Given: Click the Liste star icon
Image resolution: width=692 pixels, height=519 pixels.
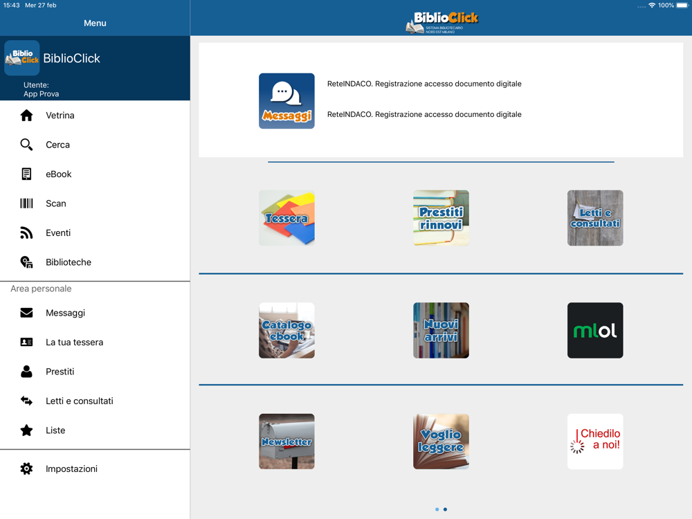Looking at the screenshot, I should tap(26, 430).
